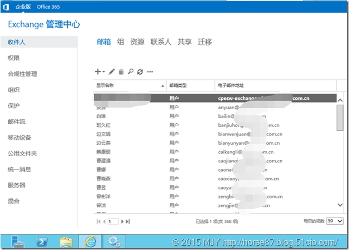Screen dimensions: 349x250
Task: Open the items per page dropdown
Action: click(335, 221)
